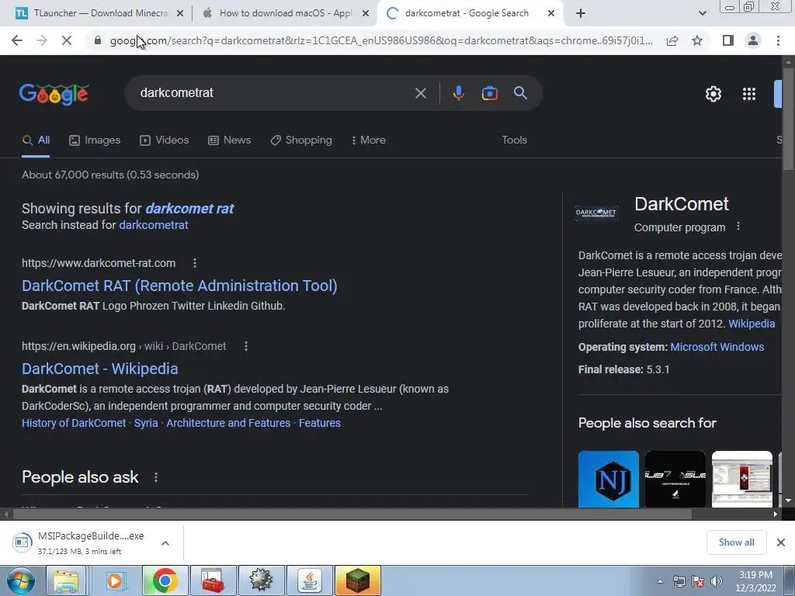The height and width of the screenshot is (596, 795).
Task: Select the All results tab
Action: (36, 140)
